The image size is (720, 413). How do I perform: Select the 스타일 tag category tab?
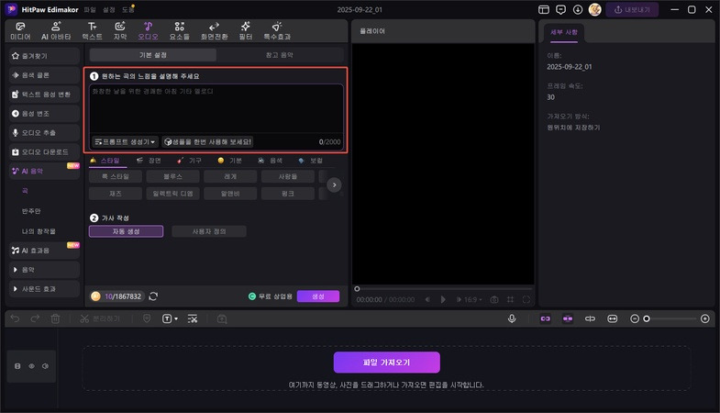pyautogui.click(x=105, y=161)
